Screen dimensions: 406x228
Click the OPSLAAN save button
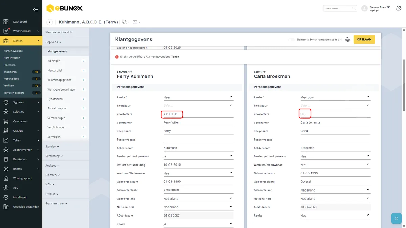pos(364,40)
